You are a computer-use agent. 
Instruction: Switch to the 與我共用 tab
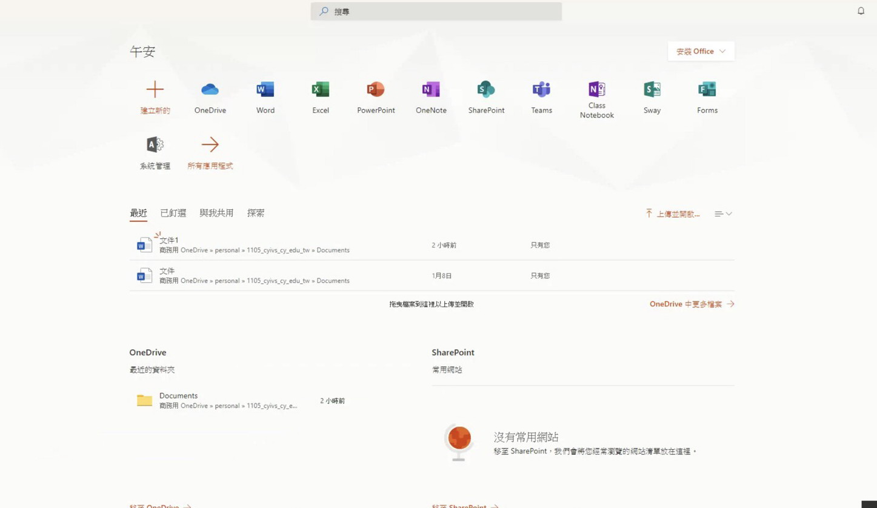216,213
